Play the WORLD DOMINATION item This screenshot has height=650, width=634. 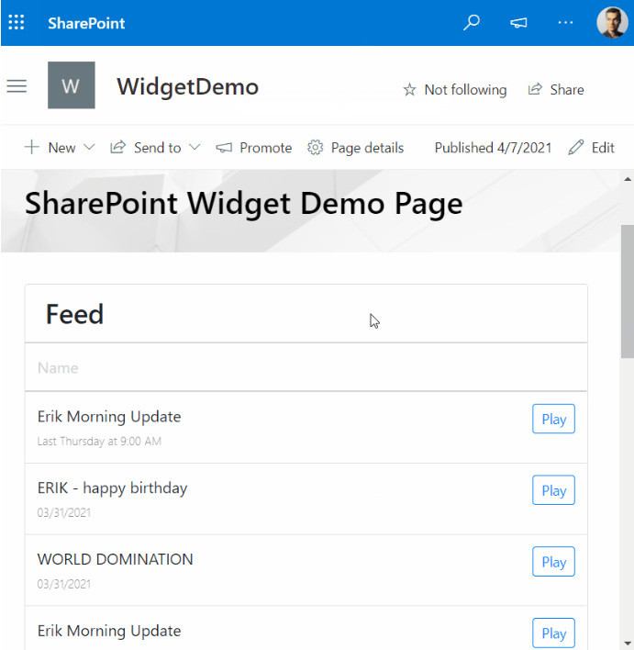(x=553, y=562)
